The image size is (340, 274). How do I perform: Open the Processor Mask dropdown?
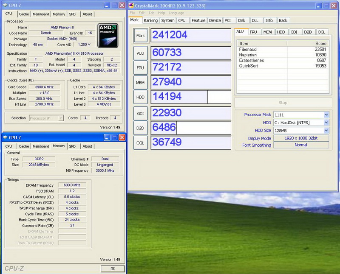point(326,115)
